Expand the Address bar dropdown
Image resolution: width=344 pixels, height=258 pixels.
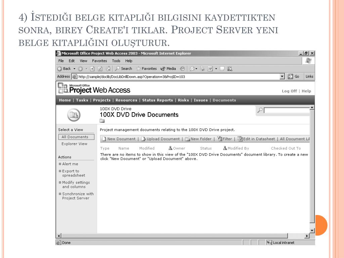coord(282,76)
